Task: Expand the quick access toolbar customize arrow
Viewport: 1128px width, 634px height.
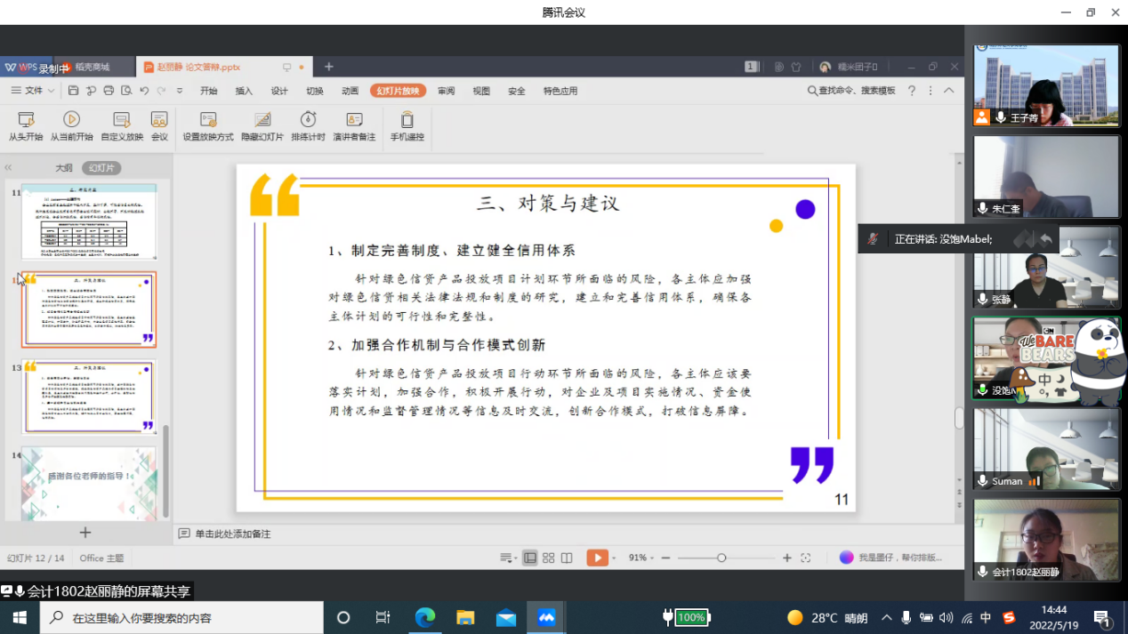Action: tap(180, 91)
